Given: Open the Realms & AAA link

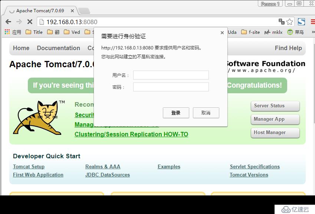Looking at the screenshot, I should click(x=103, y=166).
